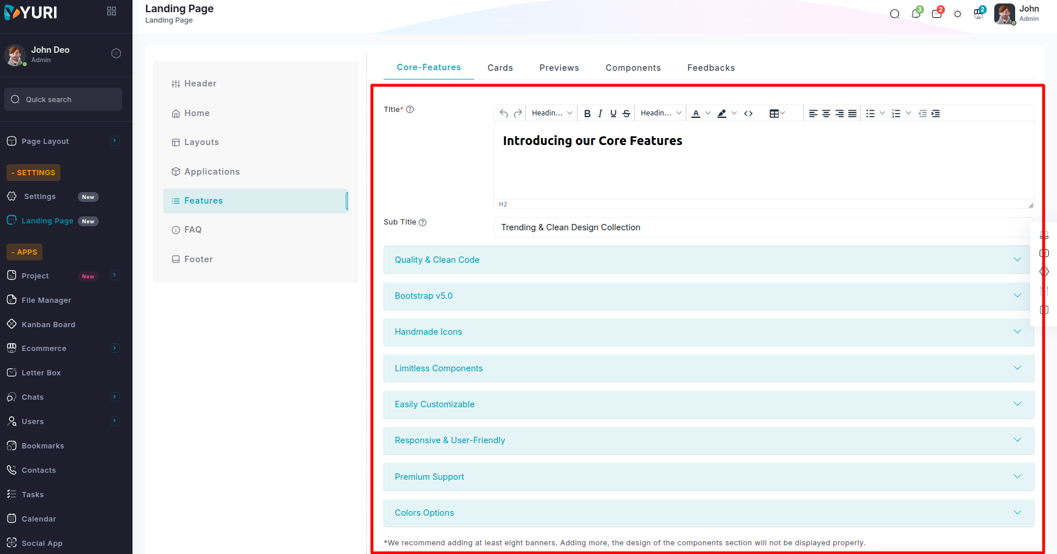Open the FAQ section in side menu
Image resolution: width=1057 pixels, height=554 pixels.
pyautogui.click(x=256, y=230)
